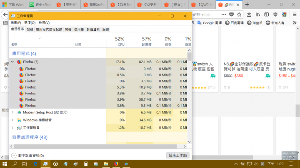
Task: Click the horizontal scrollbar left arrow in Task Manager
Action: 12,146
